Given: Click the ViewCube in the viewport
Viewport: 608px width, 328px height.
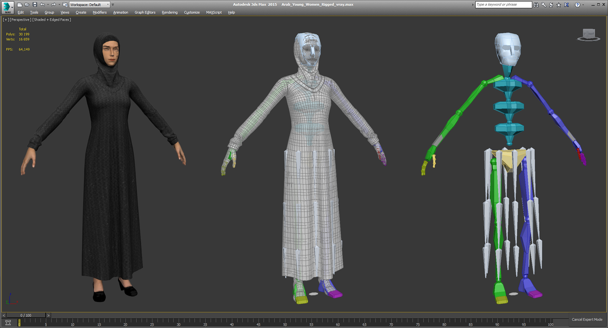Looking at the screenshot, I should coord(589,34).
